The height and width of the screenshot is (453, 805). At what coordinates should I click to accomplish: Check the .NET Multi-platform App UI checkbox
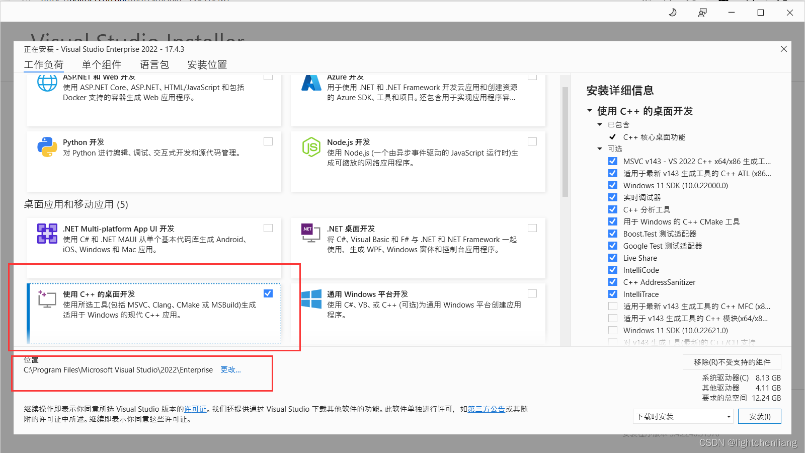pyautogui.click(x=268, y=229)
